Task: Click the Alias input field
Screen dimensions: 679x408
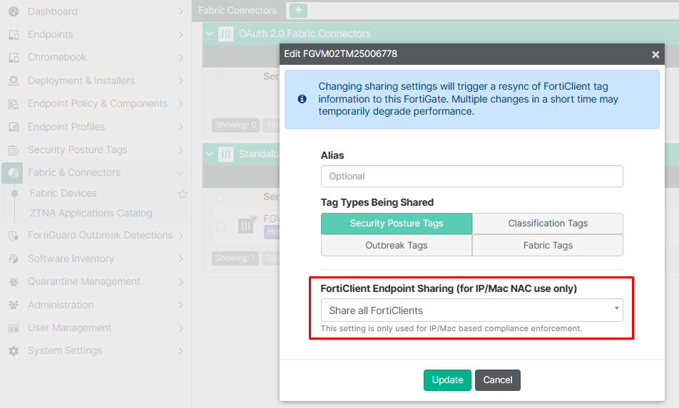Action: (471, 177)
